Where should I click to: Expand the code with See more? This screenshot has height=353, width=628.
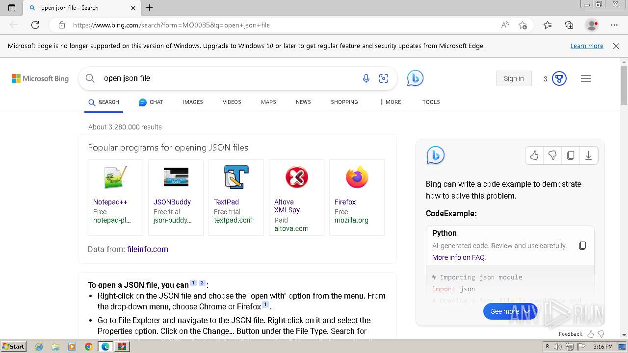[x=510, y=311]
